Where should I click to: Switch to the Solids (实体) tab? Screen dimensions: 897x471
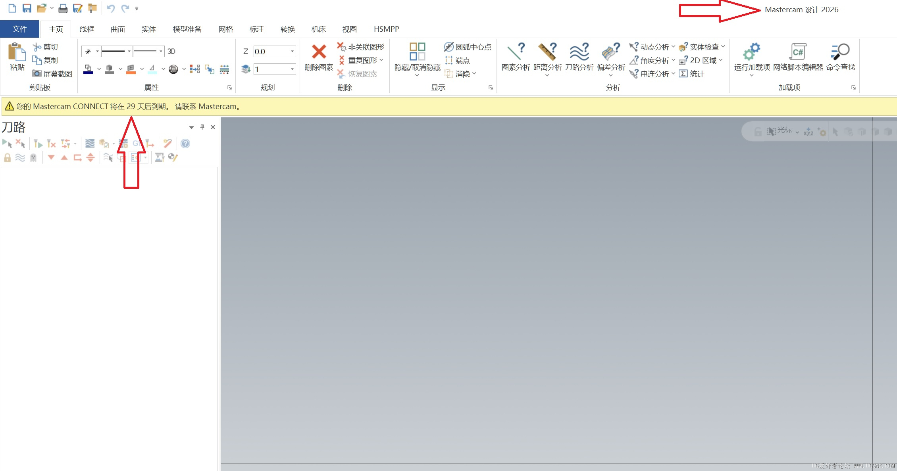(x=149, y=29)
